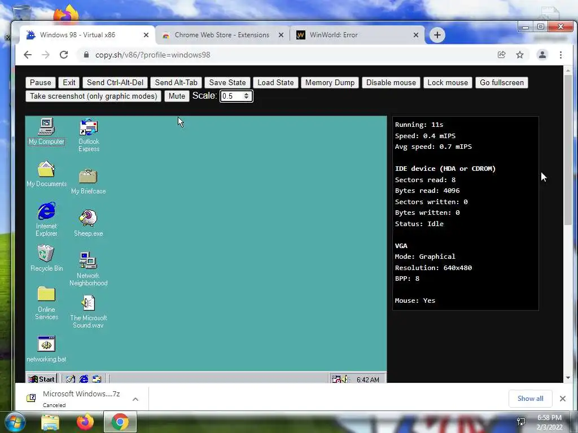Click scrollbar down arrow
Viewport: 578px width, 433px height.
(568, 378)
